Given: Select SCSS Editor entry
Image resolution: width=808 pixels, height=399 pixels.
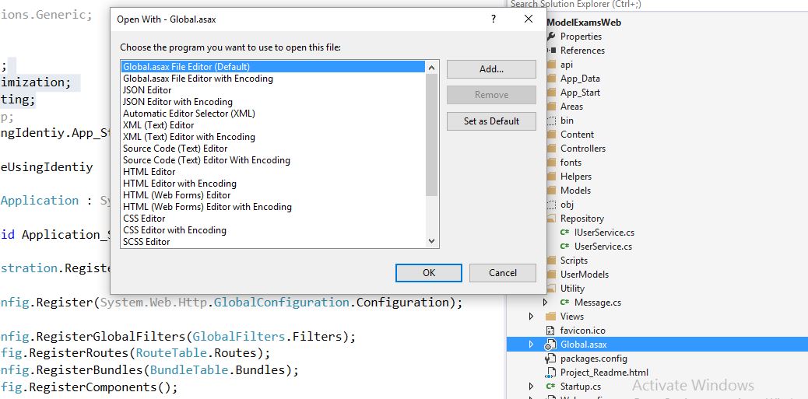Looking at the screenshot, I should (147, 241).
